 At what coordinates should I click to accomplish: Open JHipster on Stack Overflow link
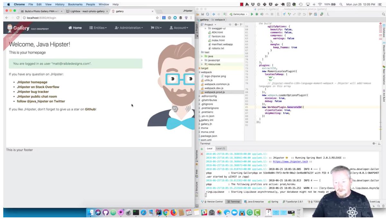tap(38, 87)
